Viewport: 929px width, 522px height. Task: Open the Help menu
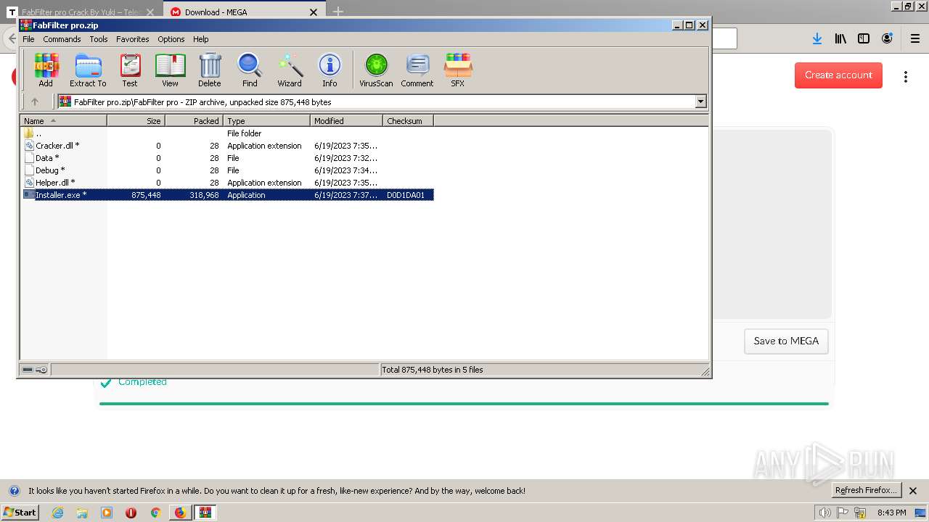click(x=201, y=39)
